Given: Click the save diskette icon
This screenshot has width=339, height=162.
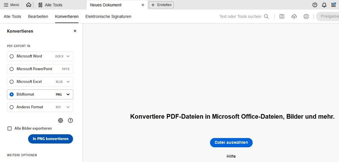Looking at the screenshot, I should click(x=282, y=16).
